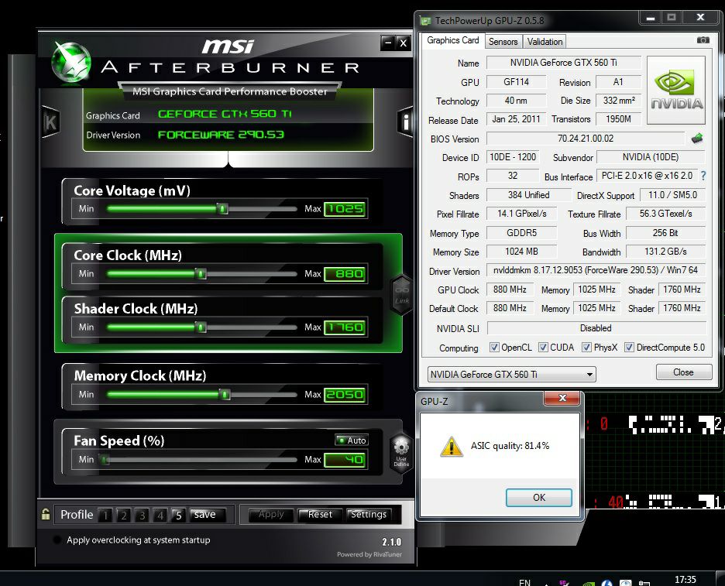Click the Driver Version field in GPU-Z
Screen dimensions: 725x586
click(596, 270)
